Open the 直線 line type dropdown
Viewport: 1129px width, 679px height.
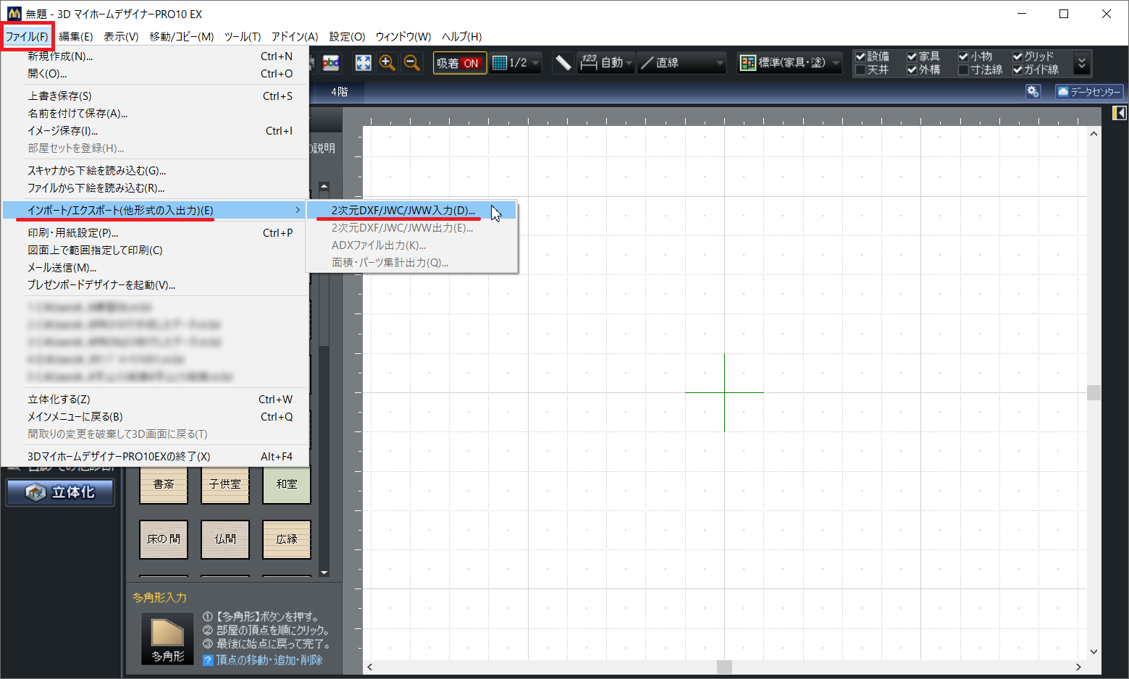click(681, 63)
